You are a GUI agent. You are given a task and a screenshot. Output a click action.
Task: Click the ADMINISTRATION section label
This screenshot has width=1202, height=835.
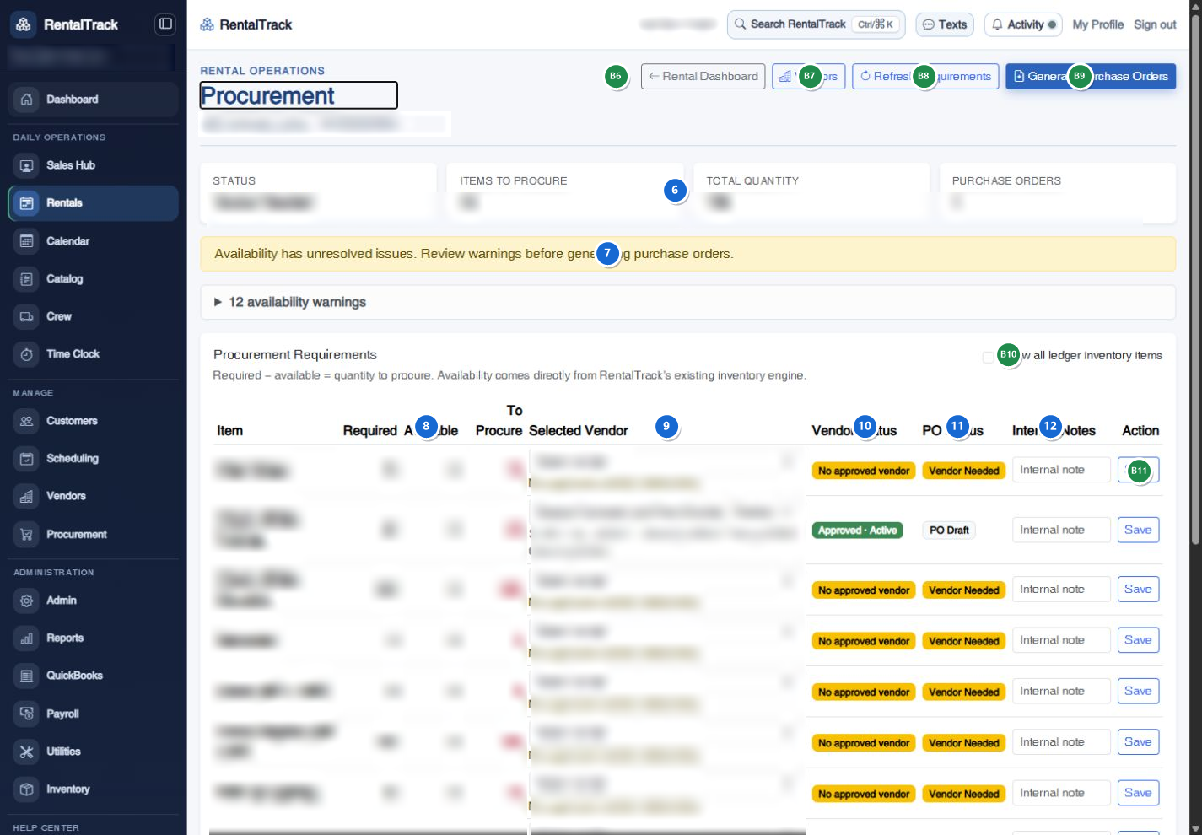53,573
